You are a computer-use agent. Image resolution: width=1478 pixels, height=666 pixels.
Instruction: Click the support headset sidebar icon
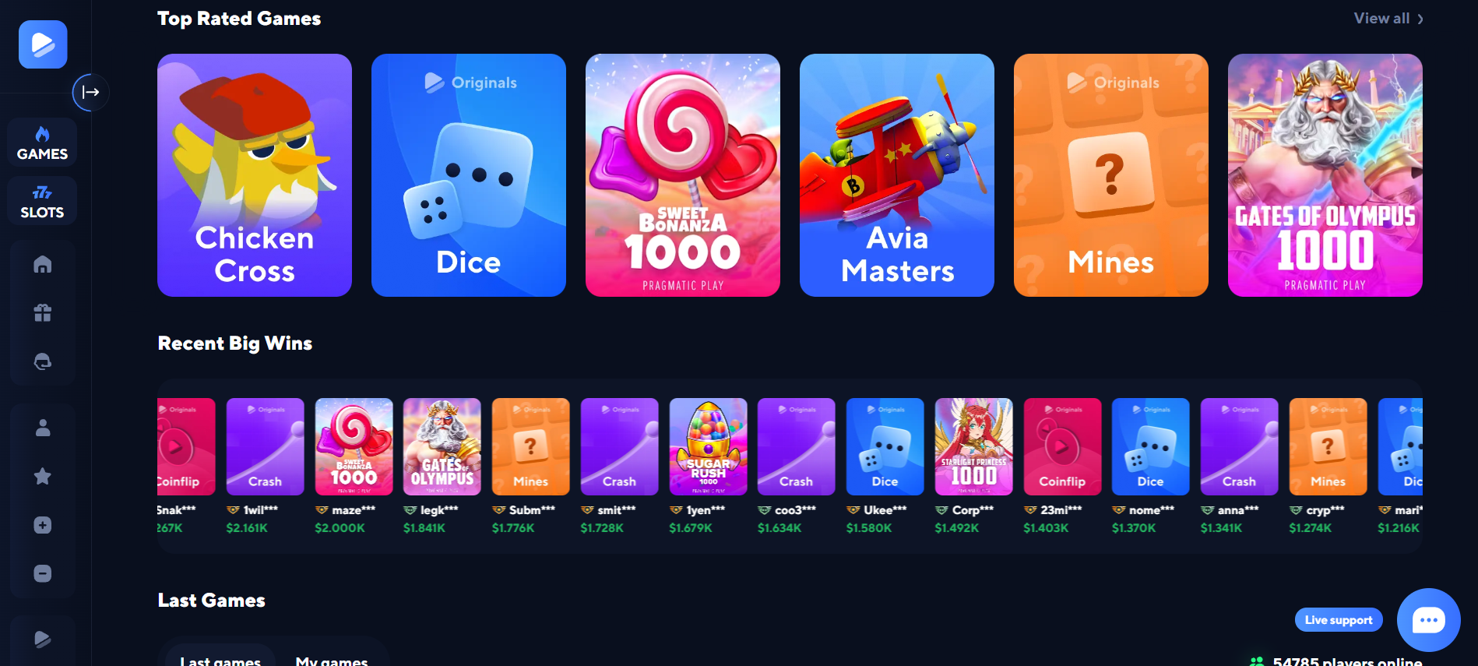coord(43,361)
